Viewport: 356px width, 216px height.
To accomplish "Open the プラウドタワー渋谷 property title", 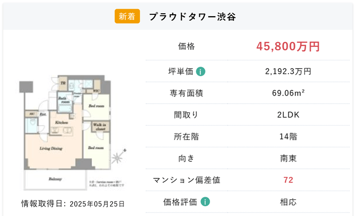I will point(192,17).
